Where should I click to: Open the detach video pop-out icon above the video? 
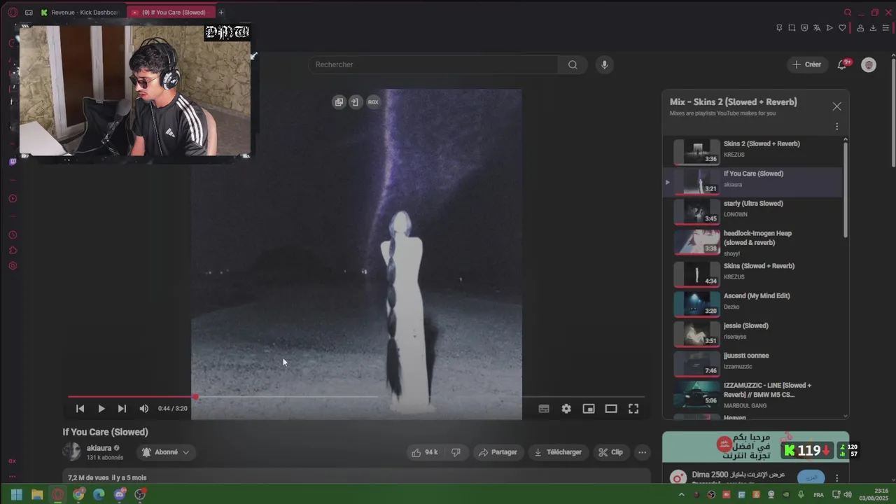(x=339, y=102)
